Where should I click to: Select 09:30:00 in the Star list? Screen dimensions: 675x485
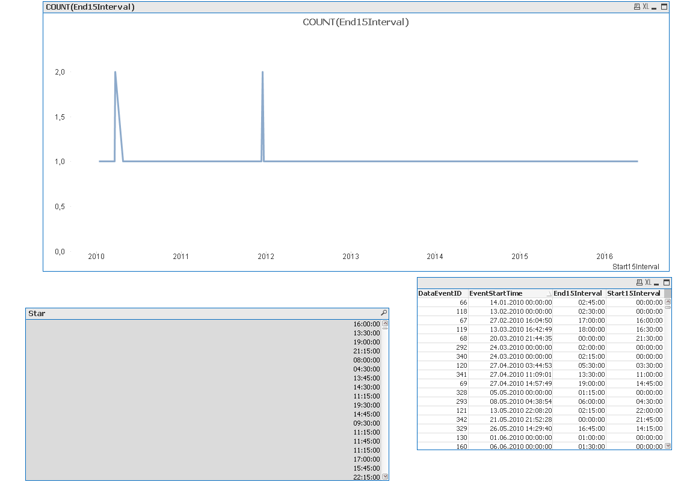(203, 424)
